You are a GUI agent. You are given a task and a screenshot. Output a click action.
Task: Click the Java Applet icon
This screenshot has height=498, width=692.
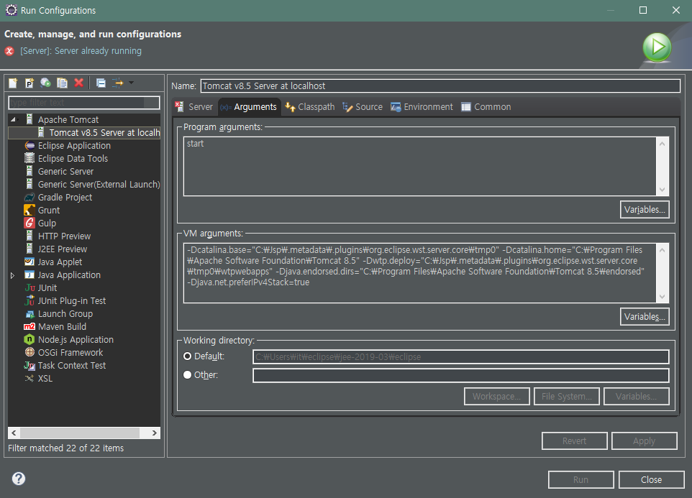[x=29, y=262]
